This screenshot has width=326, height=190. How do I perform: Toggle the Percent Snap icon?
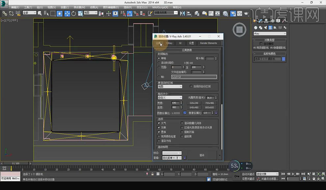click(x=136, y=14)
